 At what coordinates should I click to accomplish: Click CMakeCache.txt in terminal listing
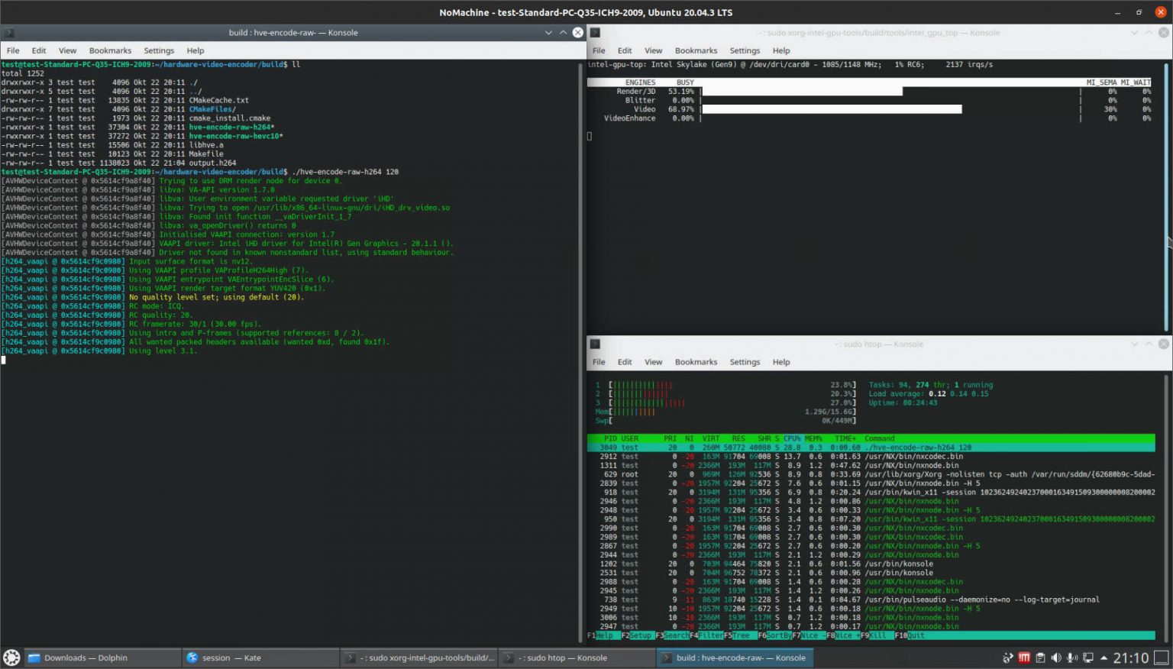219,100
